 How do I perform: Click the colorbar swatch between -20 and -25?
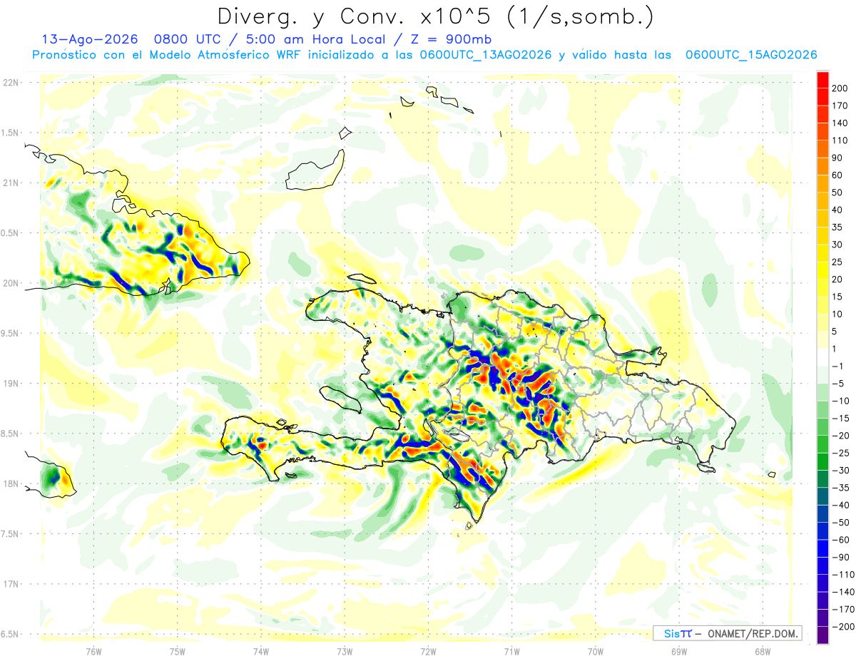822,444
